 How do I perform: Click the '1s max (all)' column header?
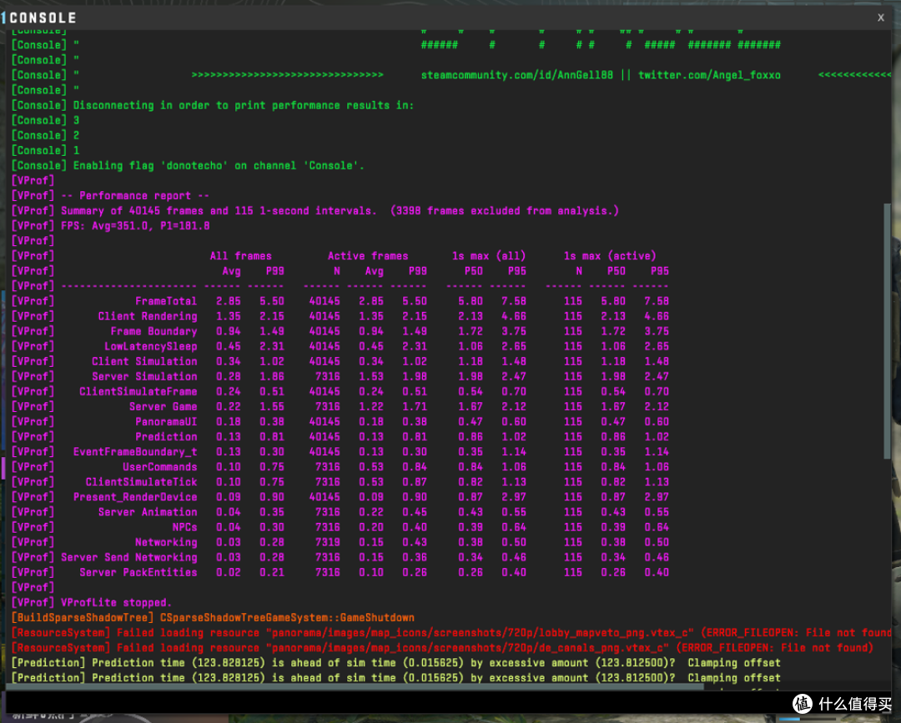488,255
